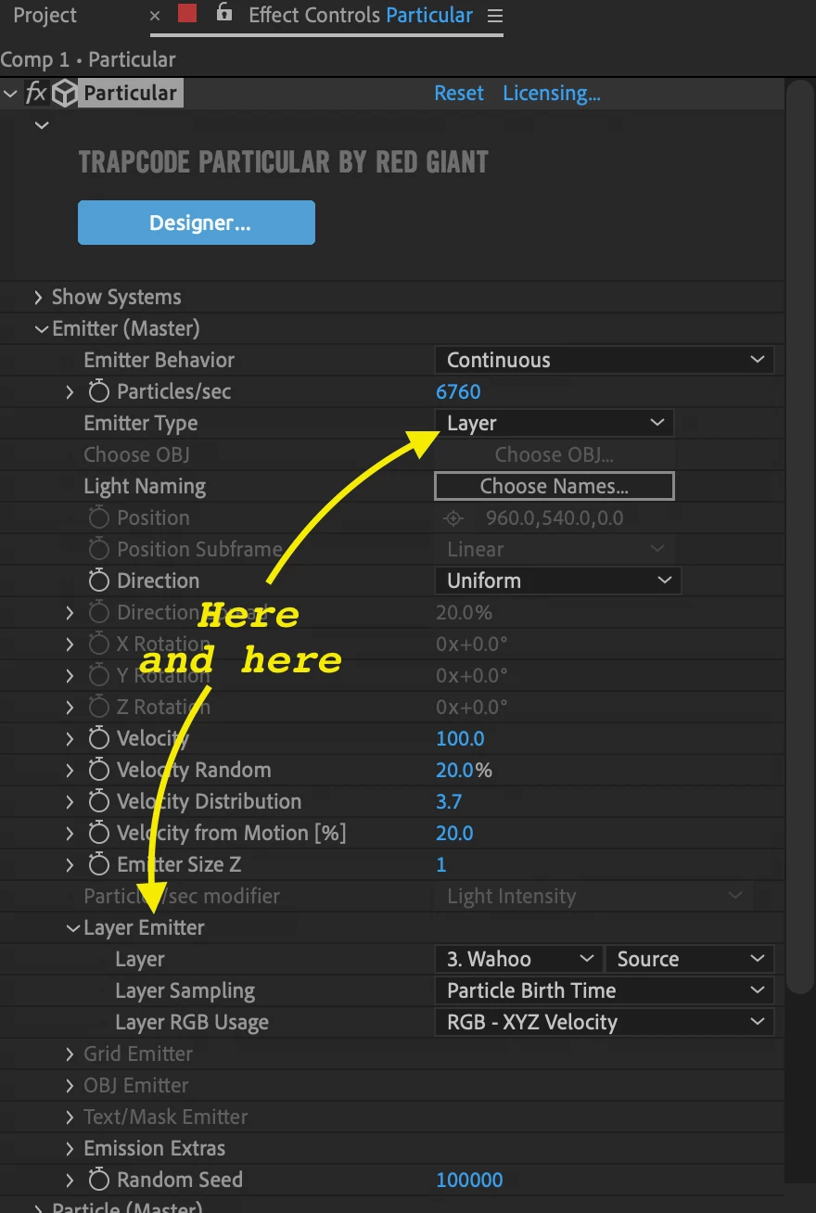Click the Particular cube effect icon
Image resolution: width=816 pixels, height=1213 pixels.
[64, 93]
